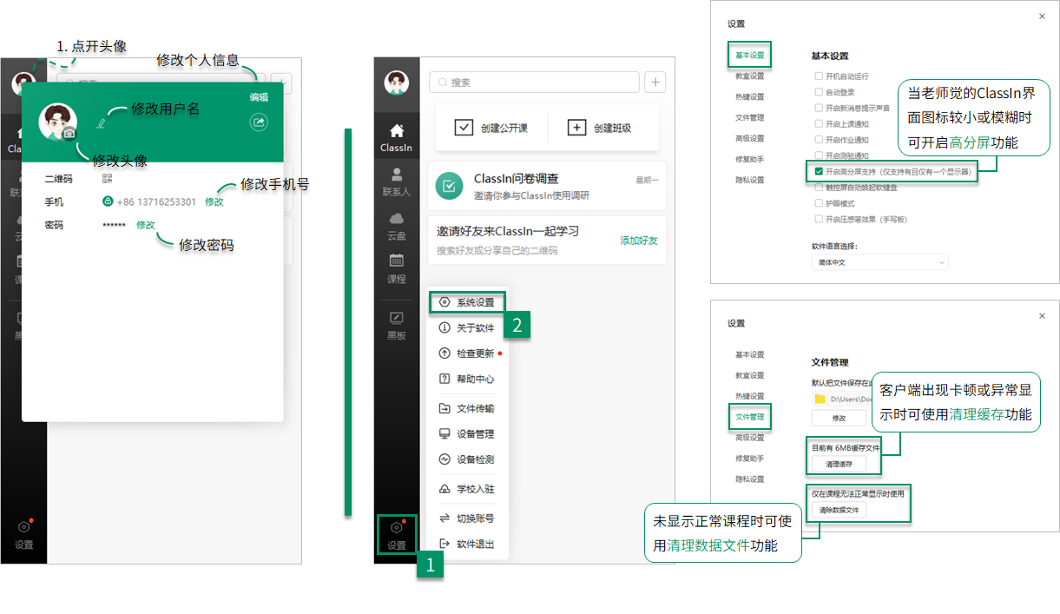Select the 高级设置 tab in the upper settings window
The width and height of the screenshot is (1060, 614).
coord(750,138)
